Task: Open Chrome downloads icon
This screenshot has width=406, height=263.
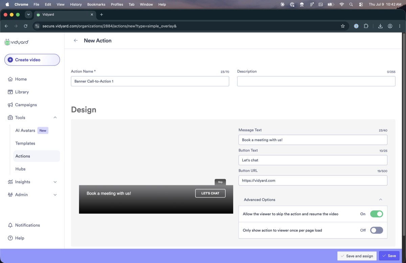Action: click(380, 26)
